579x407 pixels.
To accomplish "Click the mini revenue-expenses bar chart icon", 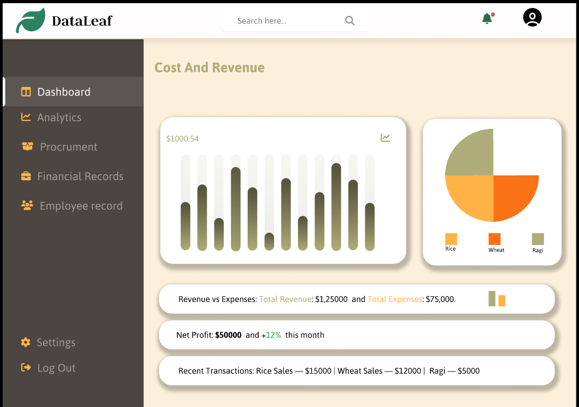I will [497, 298].
